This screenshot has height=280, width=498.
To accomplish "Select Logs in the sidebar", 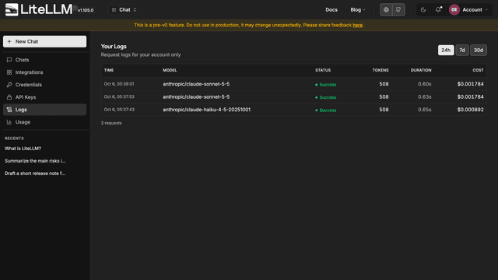I will pos(45,110).
